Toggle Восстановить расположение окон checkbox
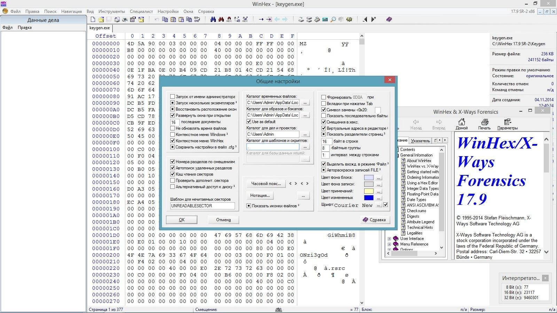This screenshot has height=313, width=557. coord(173,109)
